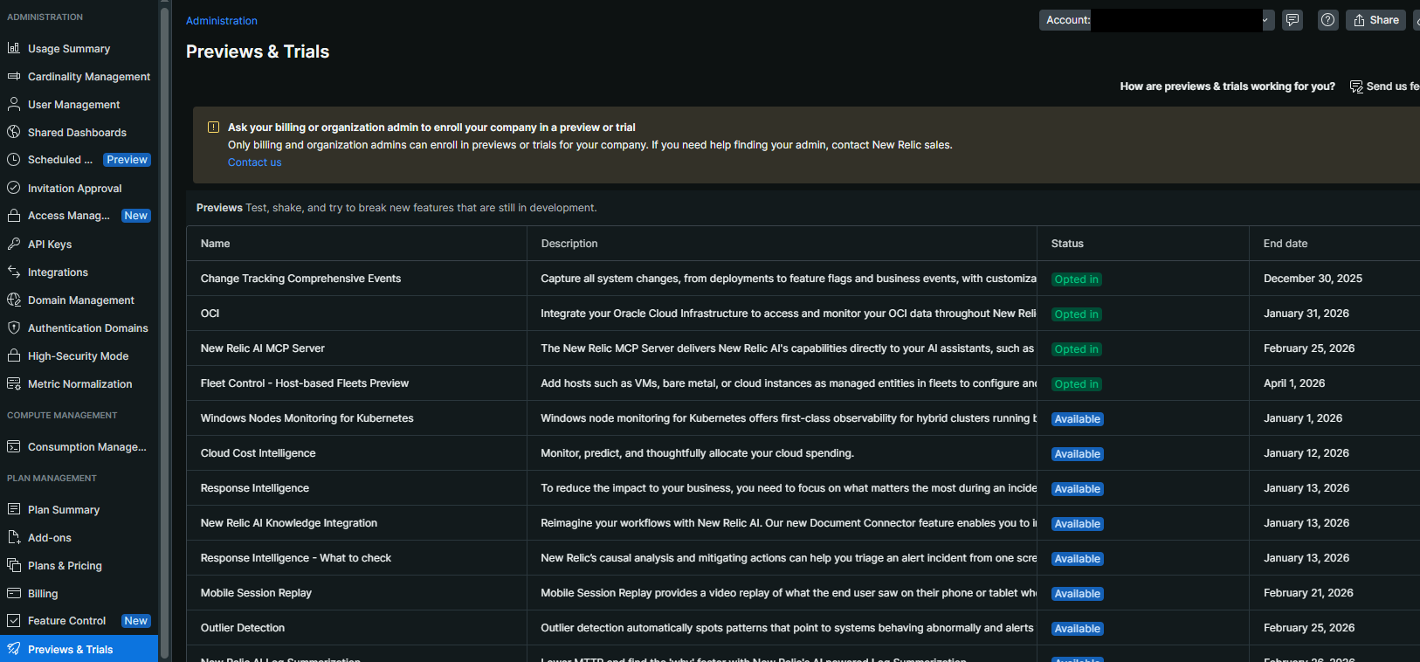The height and width of the screenshot is (662, 1420).
Task: Click Available badge for Mobile Session Replay
Action: 1077,594
